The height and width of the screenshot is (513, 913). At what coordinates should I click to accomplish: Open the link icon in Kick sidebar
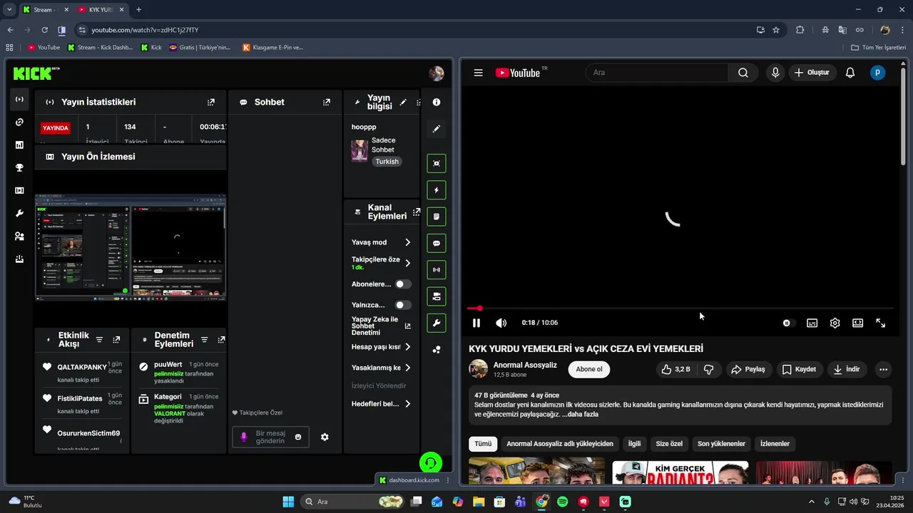click(19, 122)
